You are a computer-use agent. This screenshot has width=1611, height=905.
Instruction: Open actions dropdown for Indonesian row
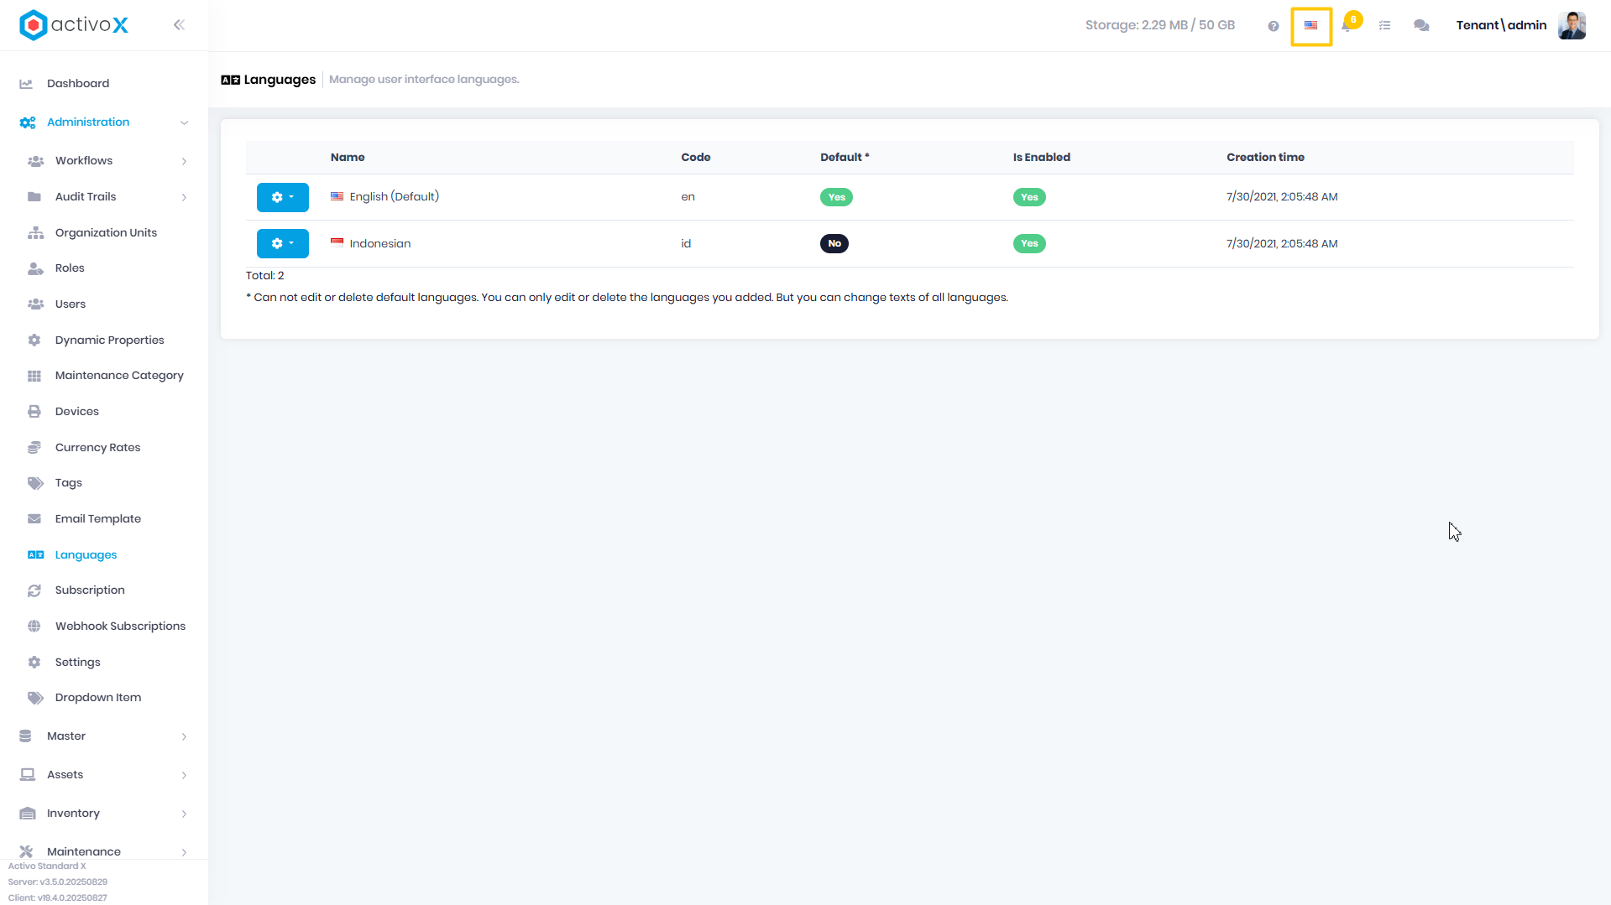click(x=283, y=243)
